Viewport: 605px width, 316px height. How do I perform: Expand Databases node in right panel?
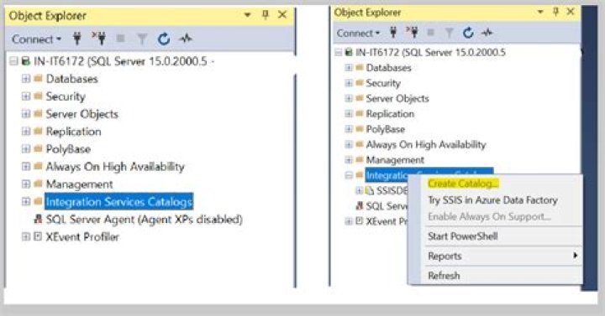tap(349, 68)
